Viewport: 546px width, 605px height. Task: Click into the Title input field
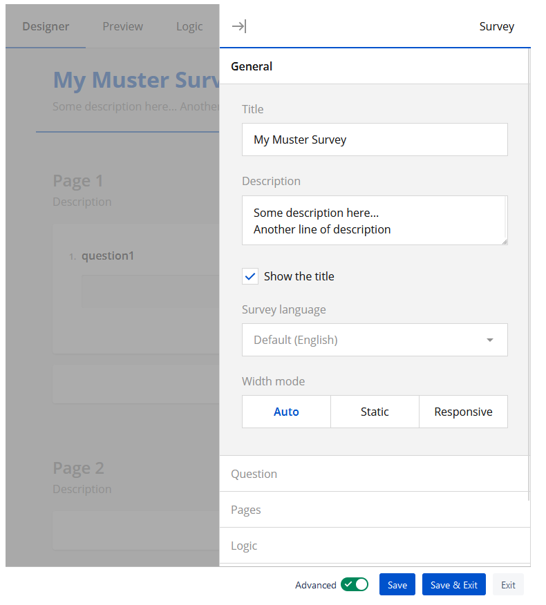coord(374,140)
